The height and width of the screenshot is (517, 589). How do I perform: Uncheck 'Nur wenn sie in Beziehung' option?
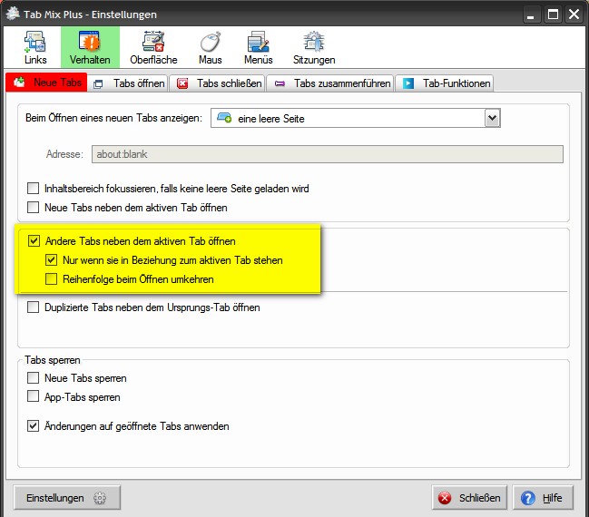point(51,259)
